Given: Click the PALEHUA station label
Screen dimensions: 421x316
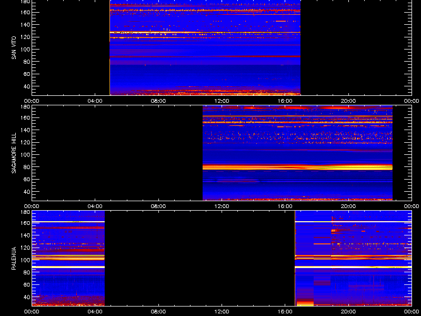Looking at the screenshot, I should 14,258.
